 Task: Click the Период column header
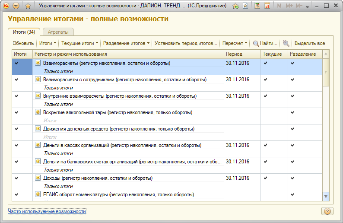(242, 54)
